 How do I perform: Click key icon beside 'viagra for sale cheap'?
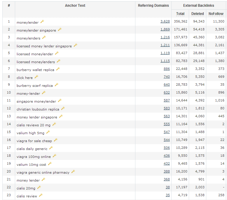tap(56, 140)
